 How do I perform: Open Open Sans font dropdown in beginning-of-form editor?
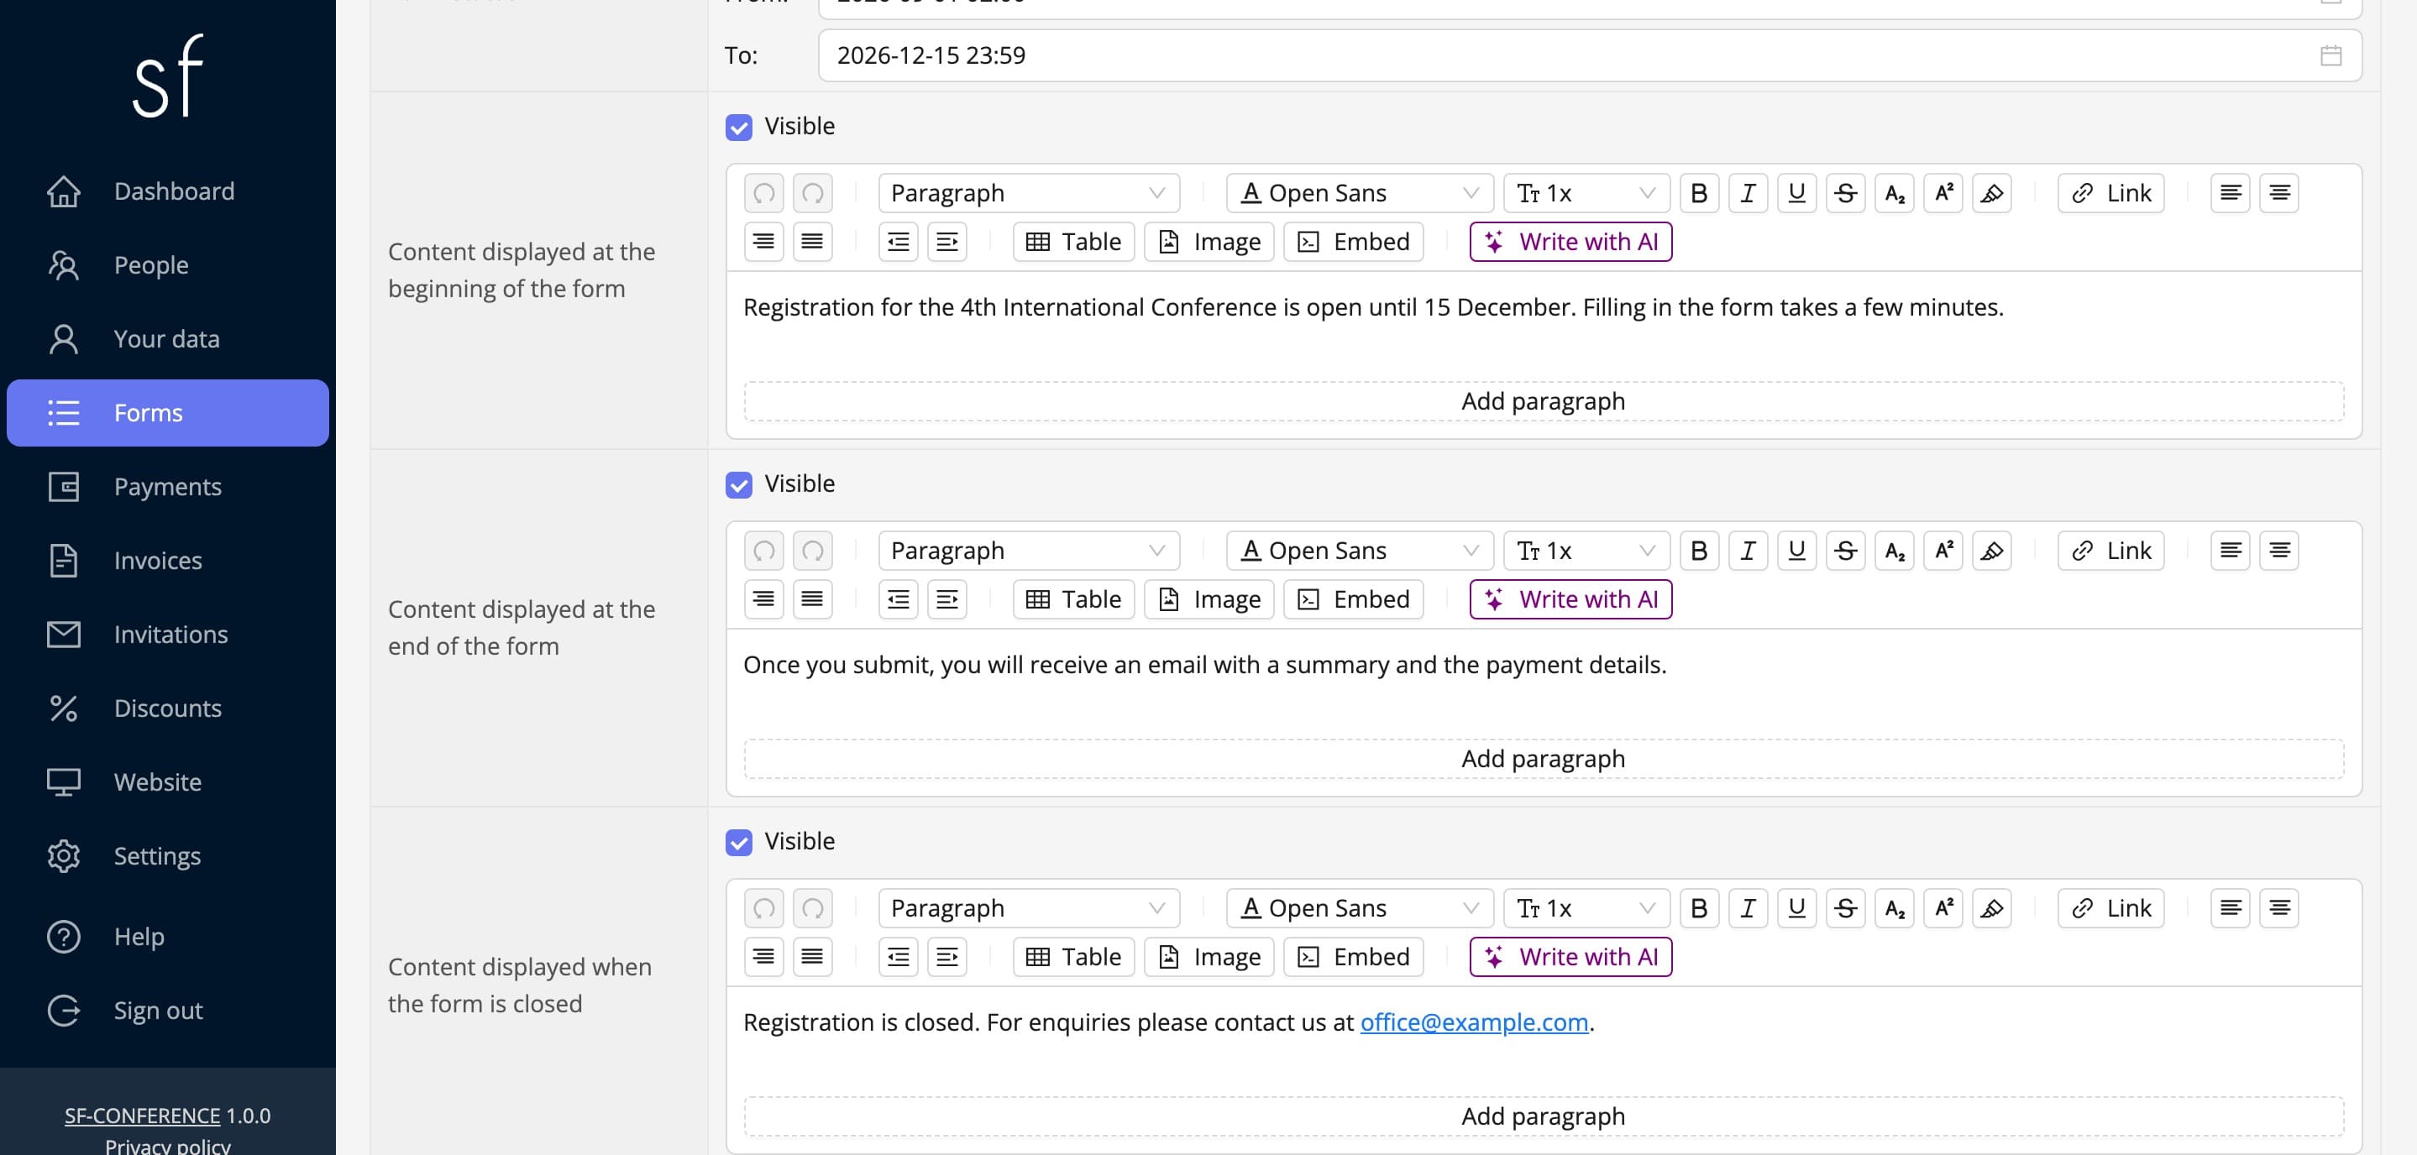1360,193
